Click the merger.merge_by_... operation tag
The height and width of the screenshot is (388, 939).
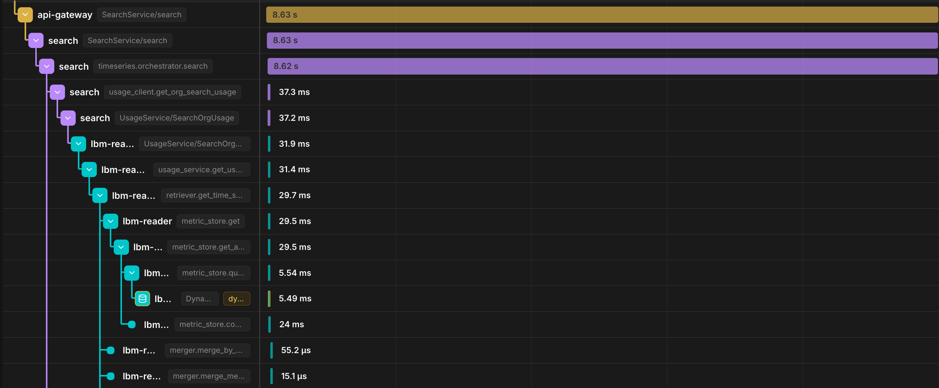tap(207, 350)
